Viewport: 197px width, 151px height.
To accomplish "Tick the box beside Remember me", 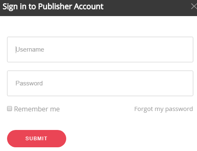I will 10,109.
